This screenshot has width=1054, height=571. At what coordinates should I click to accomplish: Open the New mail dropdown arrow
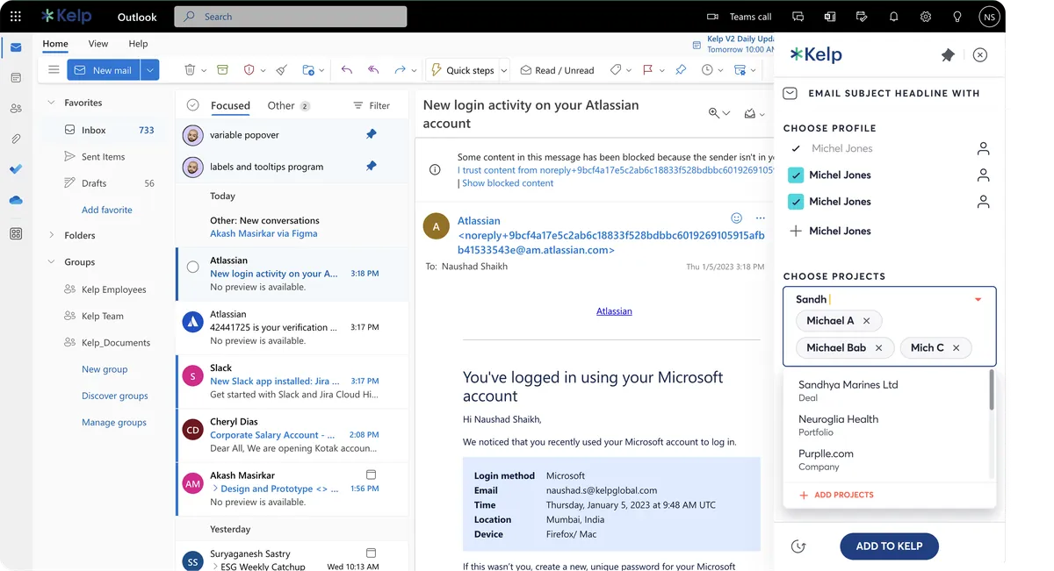pos(150,70)
